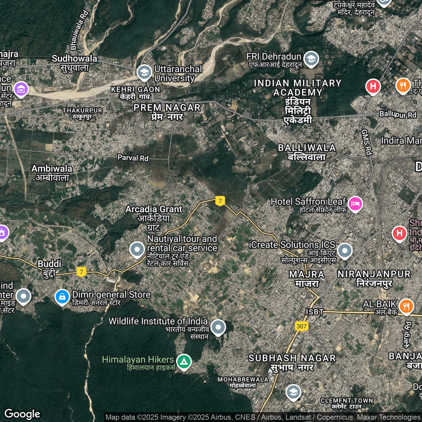The image size is (422, 422).
Task: Select the FRI Dehradun education pin
Action: tap(311, 59)
